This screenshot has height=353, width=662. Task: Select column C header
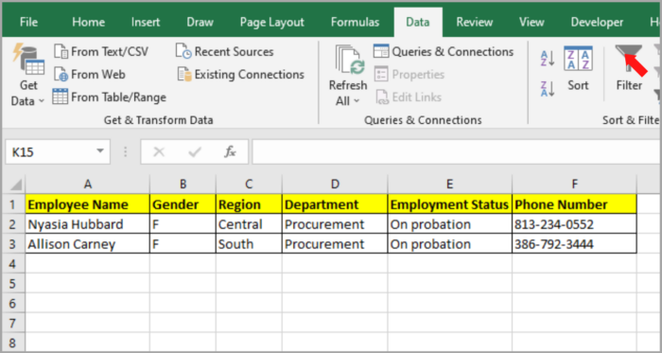click(249, 185)
